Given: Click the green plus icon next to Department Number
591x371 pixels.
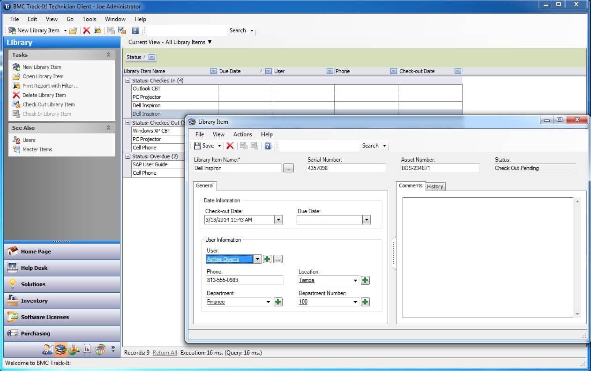Looking at the screenshot, I should (366, 302).
